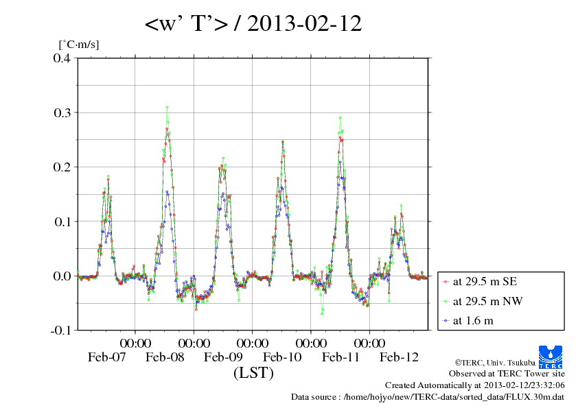Viewport: 578px width, 408px height.
Task: Click the y-axis label -0.1
Action: coord(60,331)
